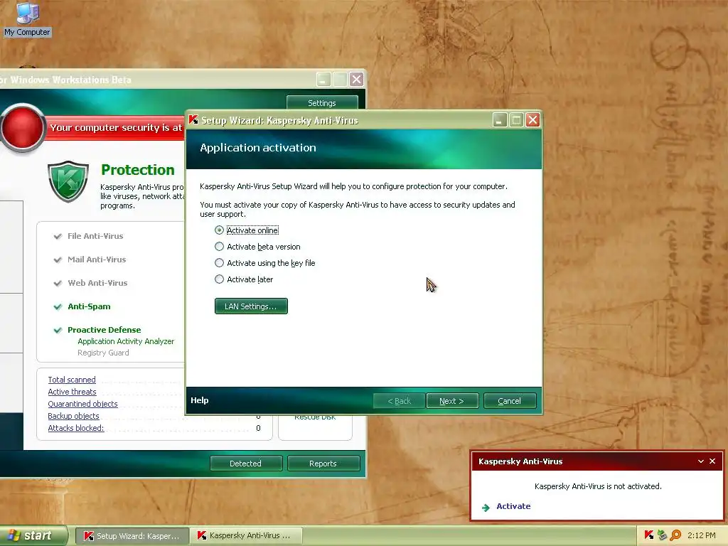Image resolution: width=728 pixels, height=546 pixels.
Task: Select Mail Anti-Virus component
Action: tap(97, 259)
